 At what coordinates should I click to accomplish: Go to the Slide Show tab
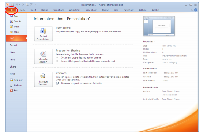click(91, 10)
